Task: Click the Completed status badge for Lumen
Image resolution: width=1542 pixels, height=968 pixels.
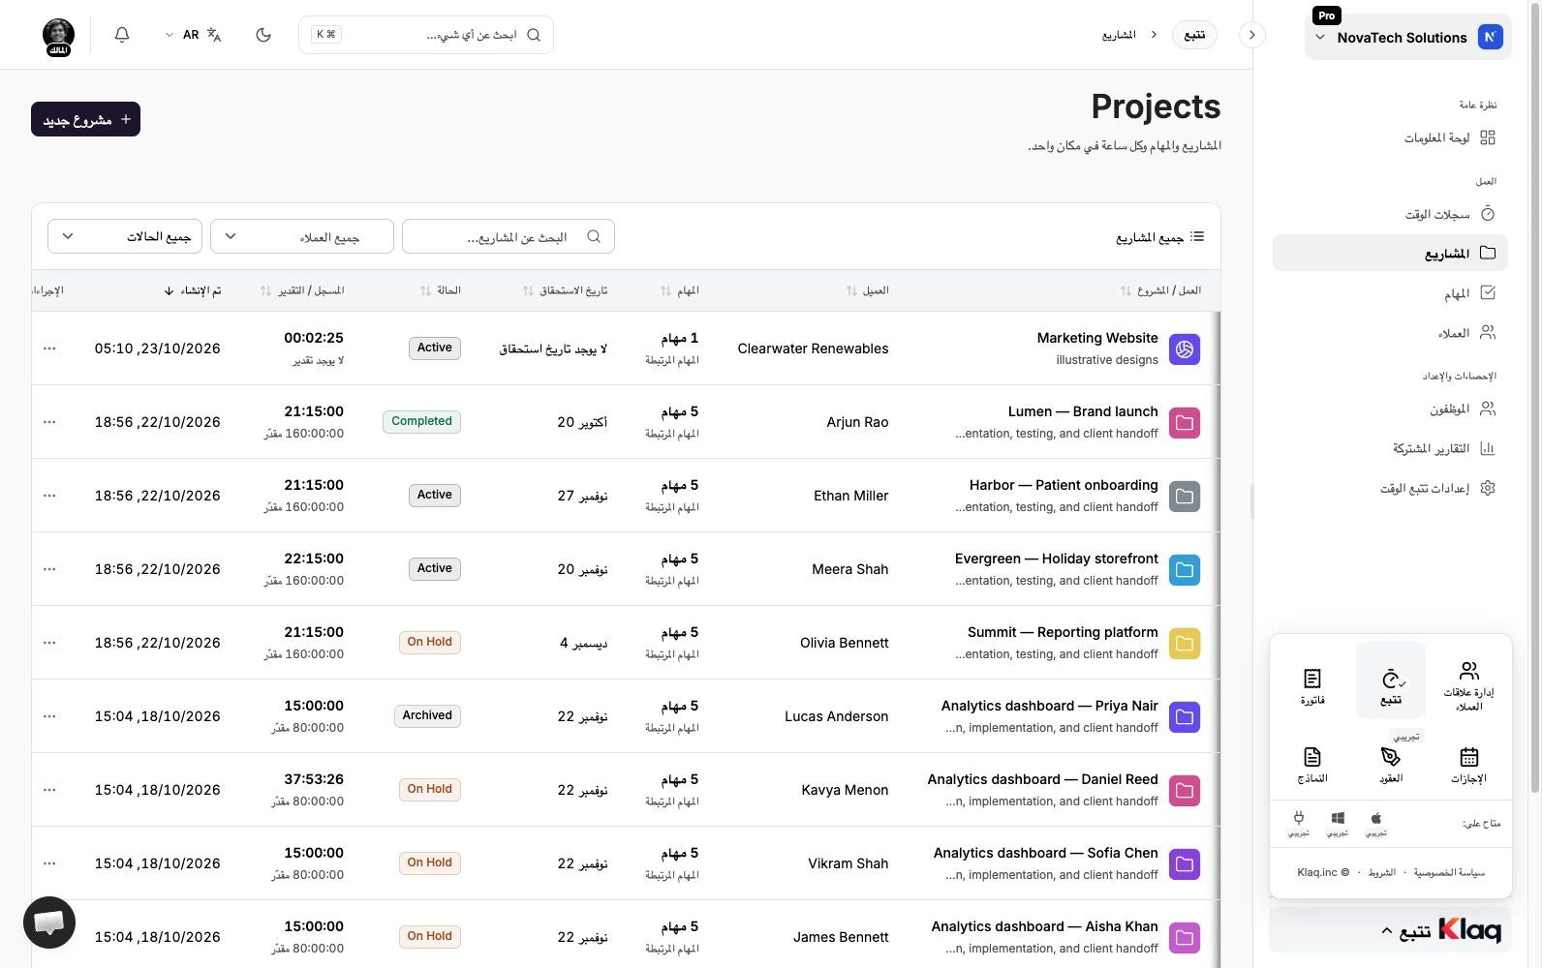Action: point(422,421)
